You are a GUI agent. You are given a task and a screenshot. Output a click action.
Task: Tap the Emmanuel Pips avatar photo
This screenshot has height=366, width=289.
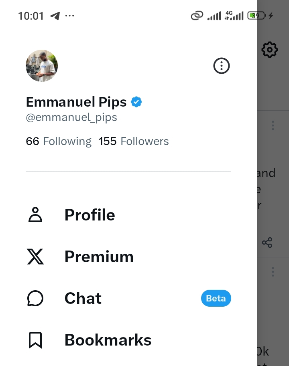(x=42, y=66)
